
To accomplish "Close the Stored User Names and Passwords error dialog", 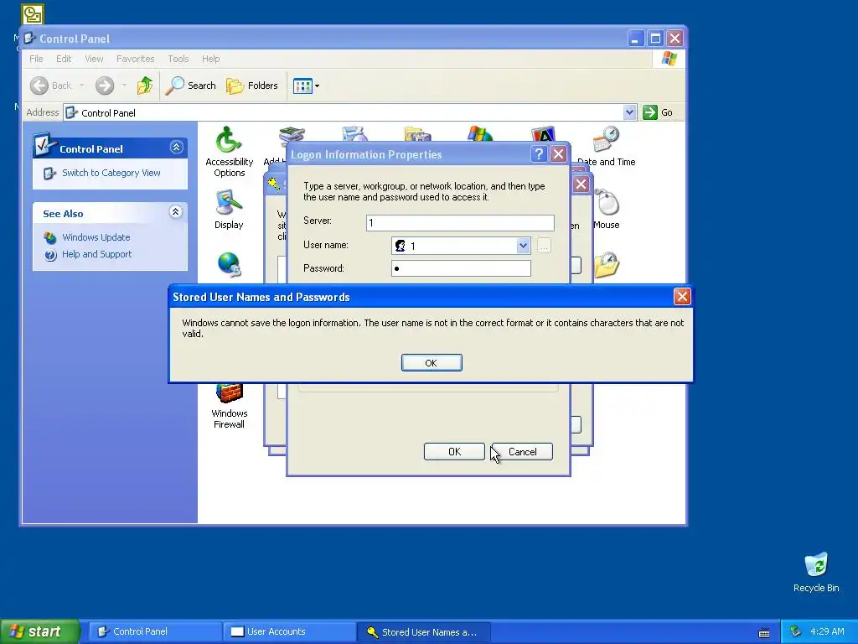I will tap(682, 296).
